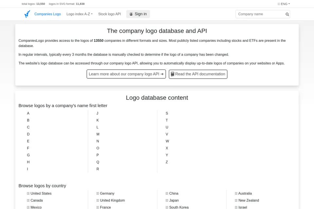
Task: Browse logos starting with letter J
Action: (97, 113)
